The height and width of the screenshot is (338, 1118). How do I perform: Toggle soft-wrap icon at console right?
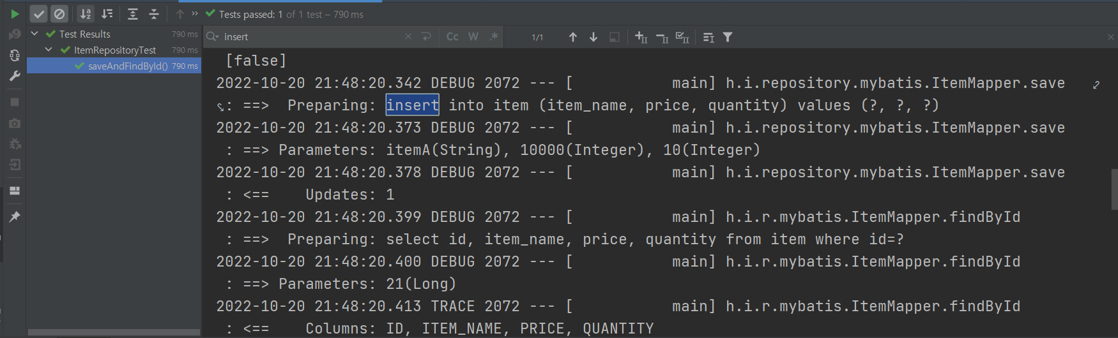[1096, 84]
